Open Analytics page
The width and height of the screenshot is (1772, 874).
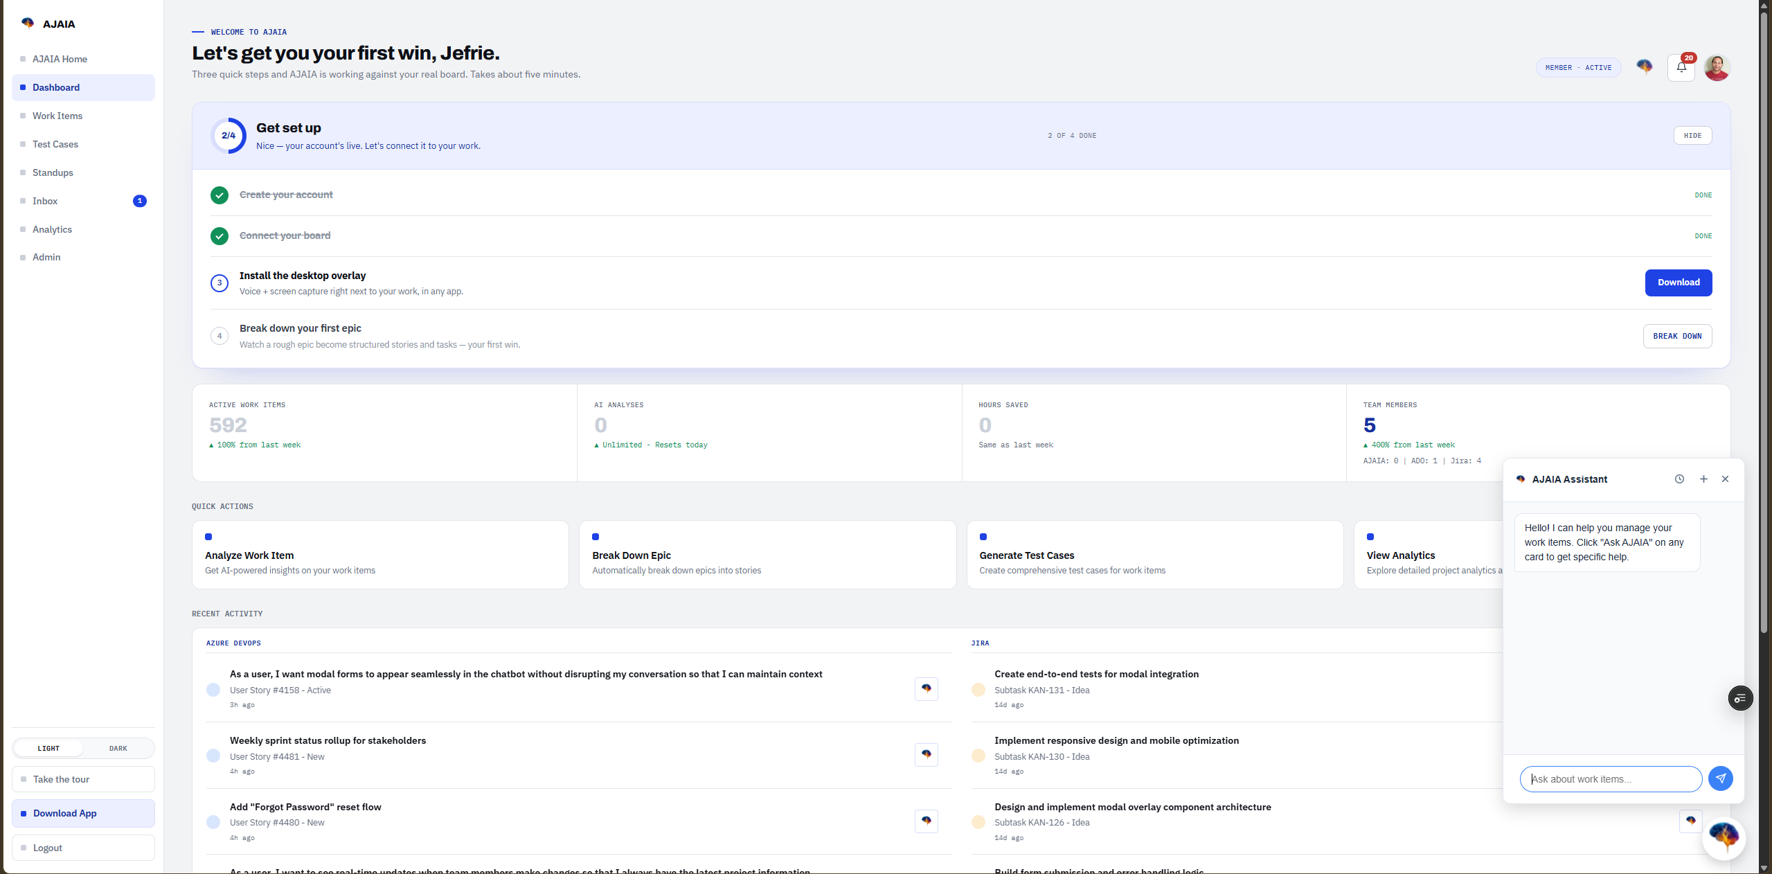(x=83, y=229)
